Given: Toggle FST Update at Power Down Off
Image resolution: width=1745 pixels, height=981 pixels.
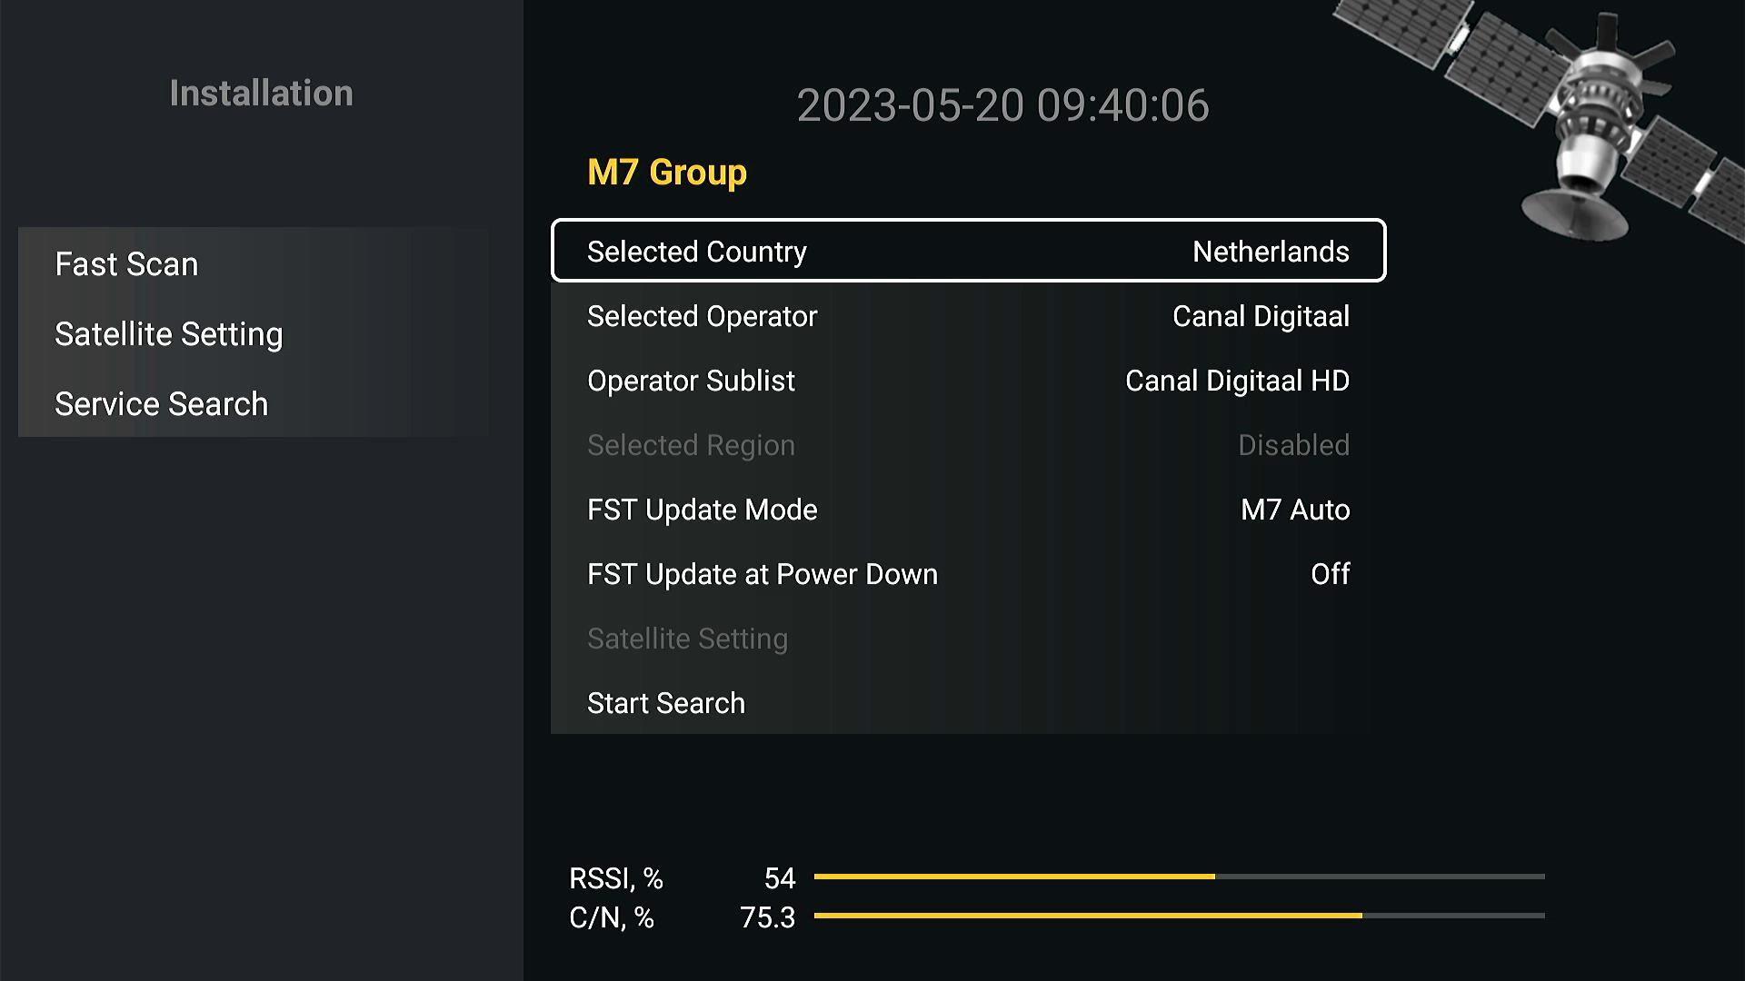Looking at the screenshot, I should coord(968,574).
